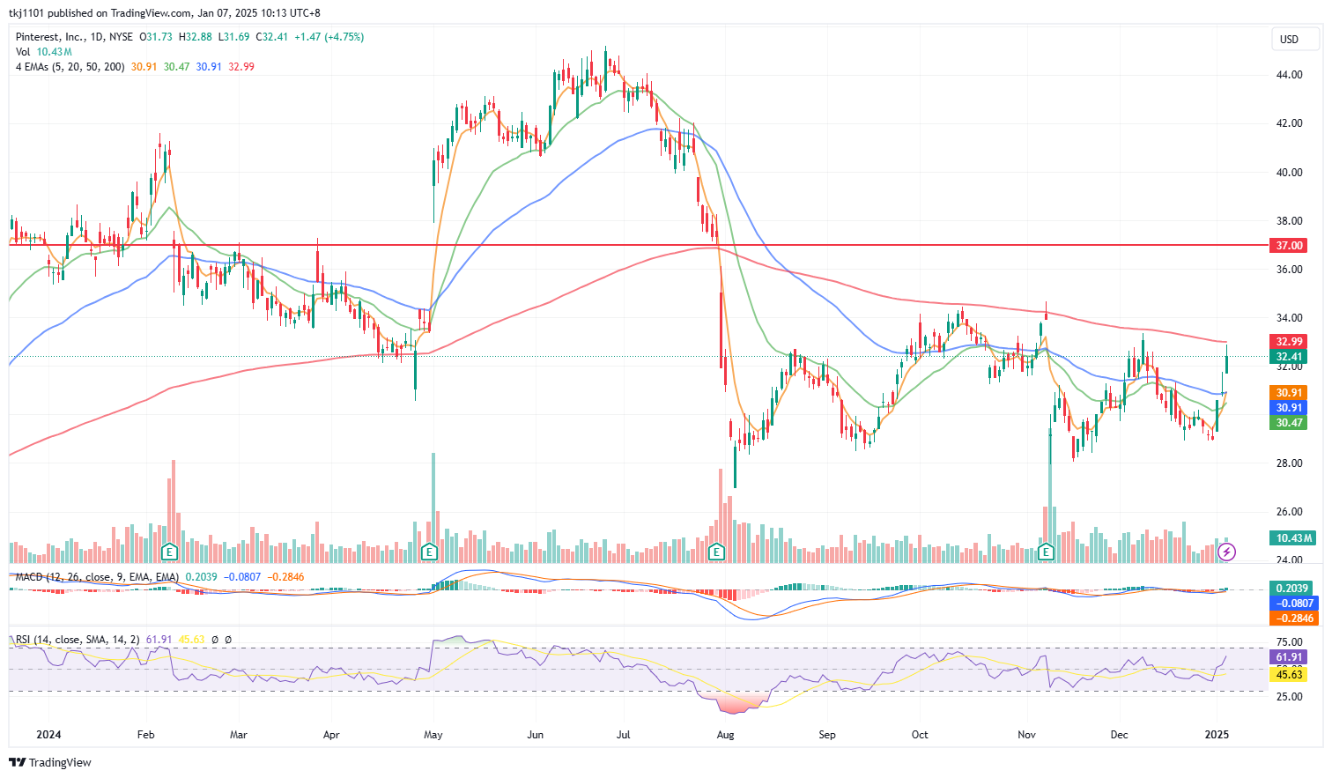Click the 75.00 RSI scale label
The width and height of the screenshot is (1332, 778).
coord(1290,642)
